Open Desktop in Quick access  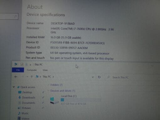point(27,92)
